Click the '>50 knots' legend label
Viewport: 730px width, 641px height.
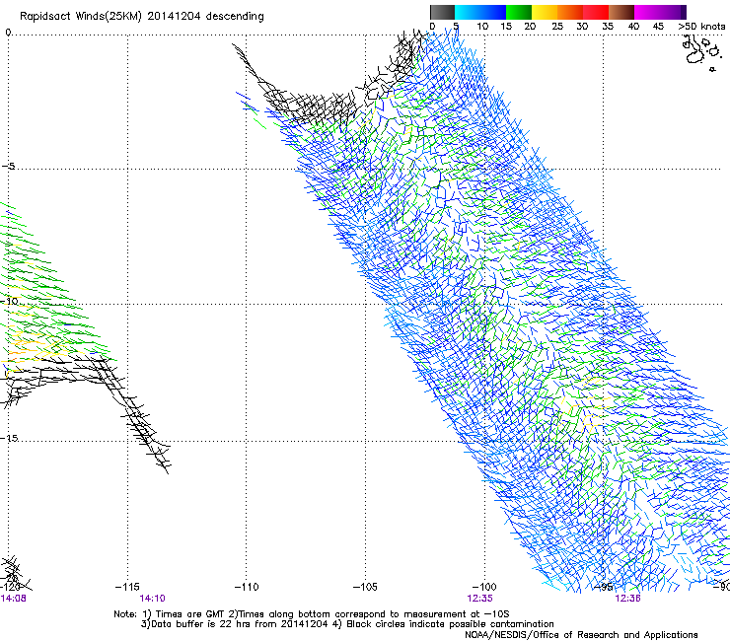click(701, 26)
